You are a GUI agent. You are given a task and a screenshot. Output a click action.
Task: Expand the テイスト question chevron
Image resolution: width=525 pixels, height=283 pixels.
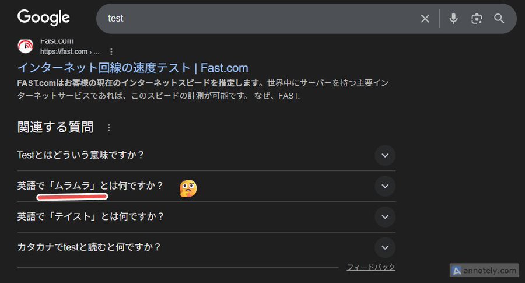tap(384, 216)
